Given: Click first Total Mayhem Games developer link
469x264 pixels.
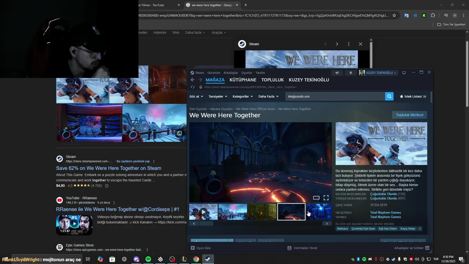Looking at the screenshot, I should pos(385,213).
